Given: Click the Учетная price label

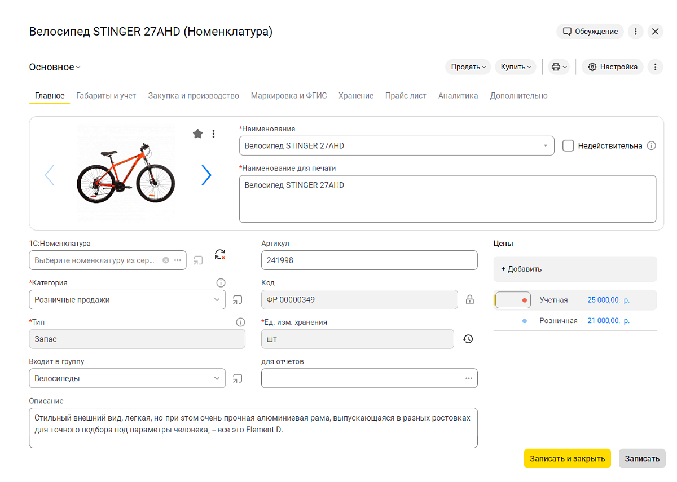Looking at the screenshot, I should (x=553, y=300).
